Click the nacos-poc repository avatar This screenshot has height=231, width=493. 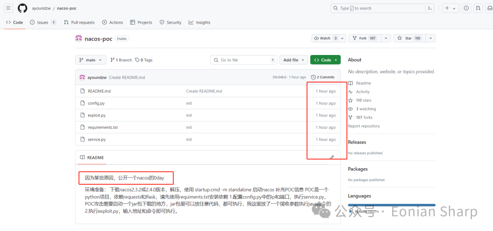[x=79, y=39]
